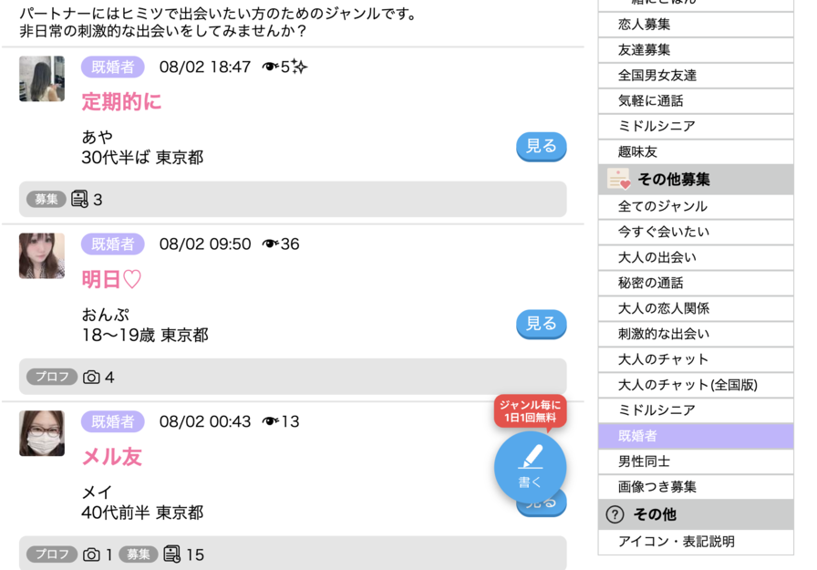Open あや's profile photo thumbnail
Screen dimensions: 817x570
(42, 78)
